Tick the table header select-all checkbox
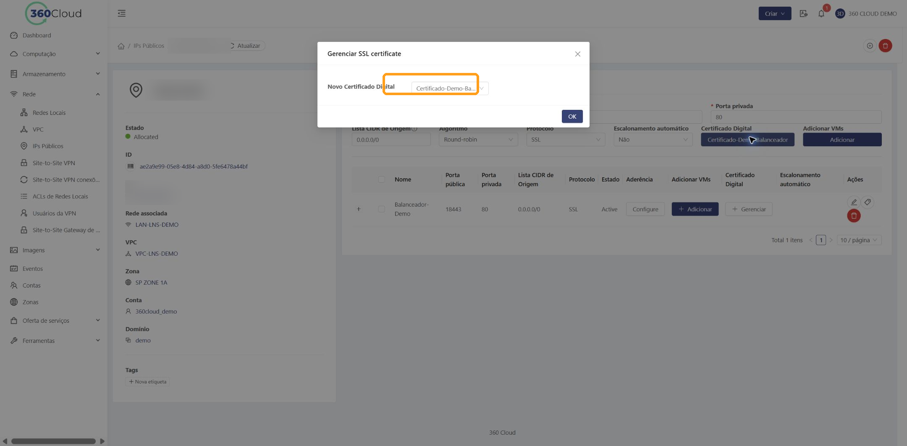 point(381,179)
